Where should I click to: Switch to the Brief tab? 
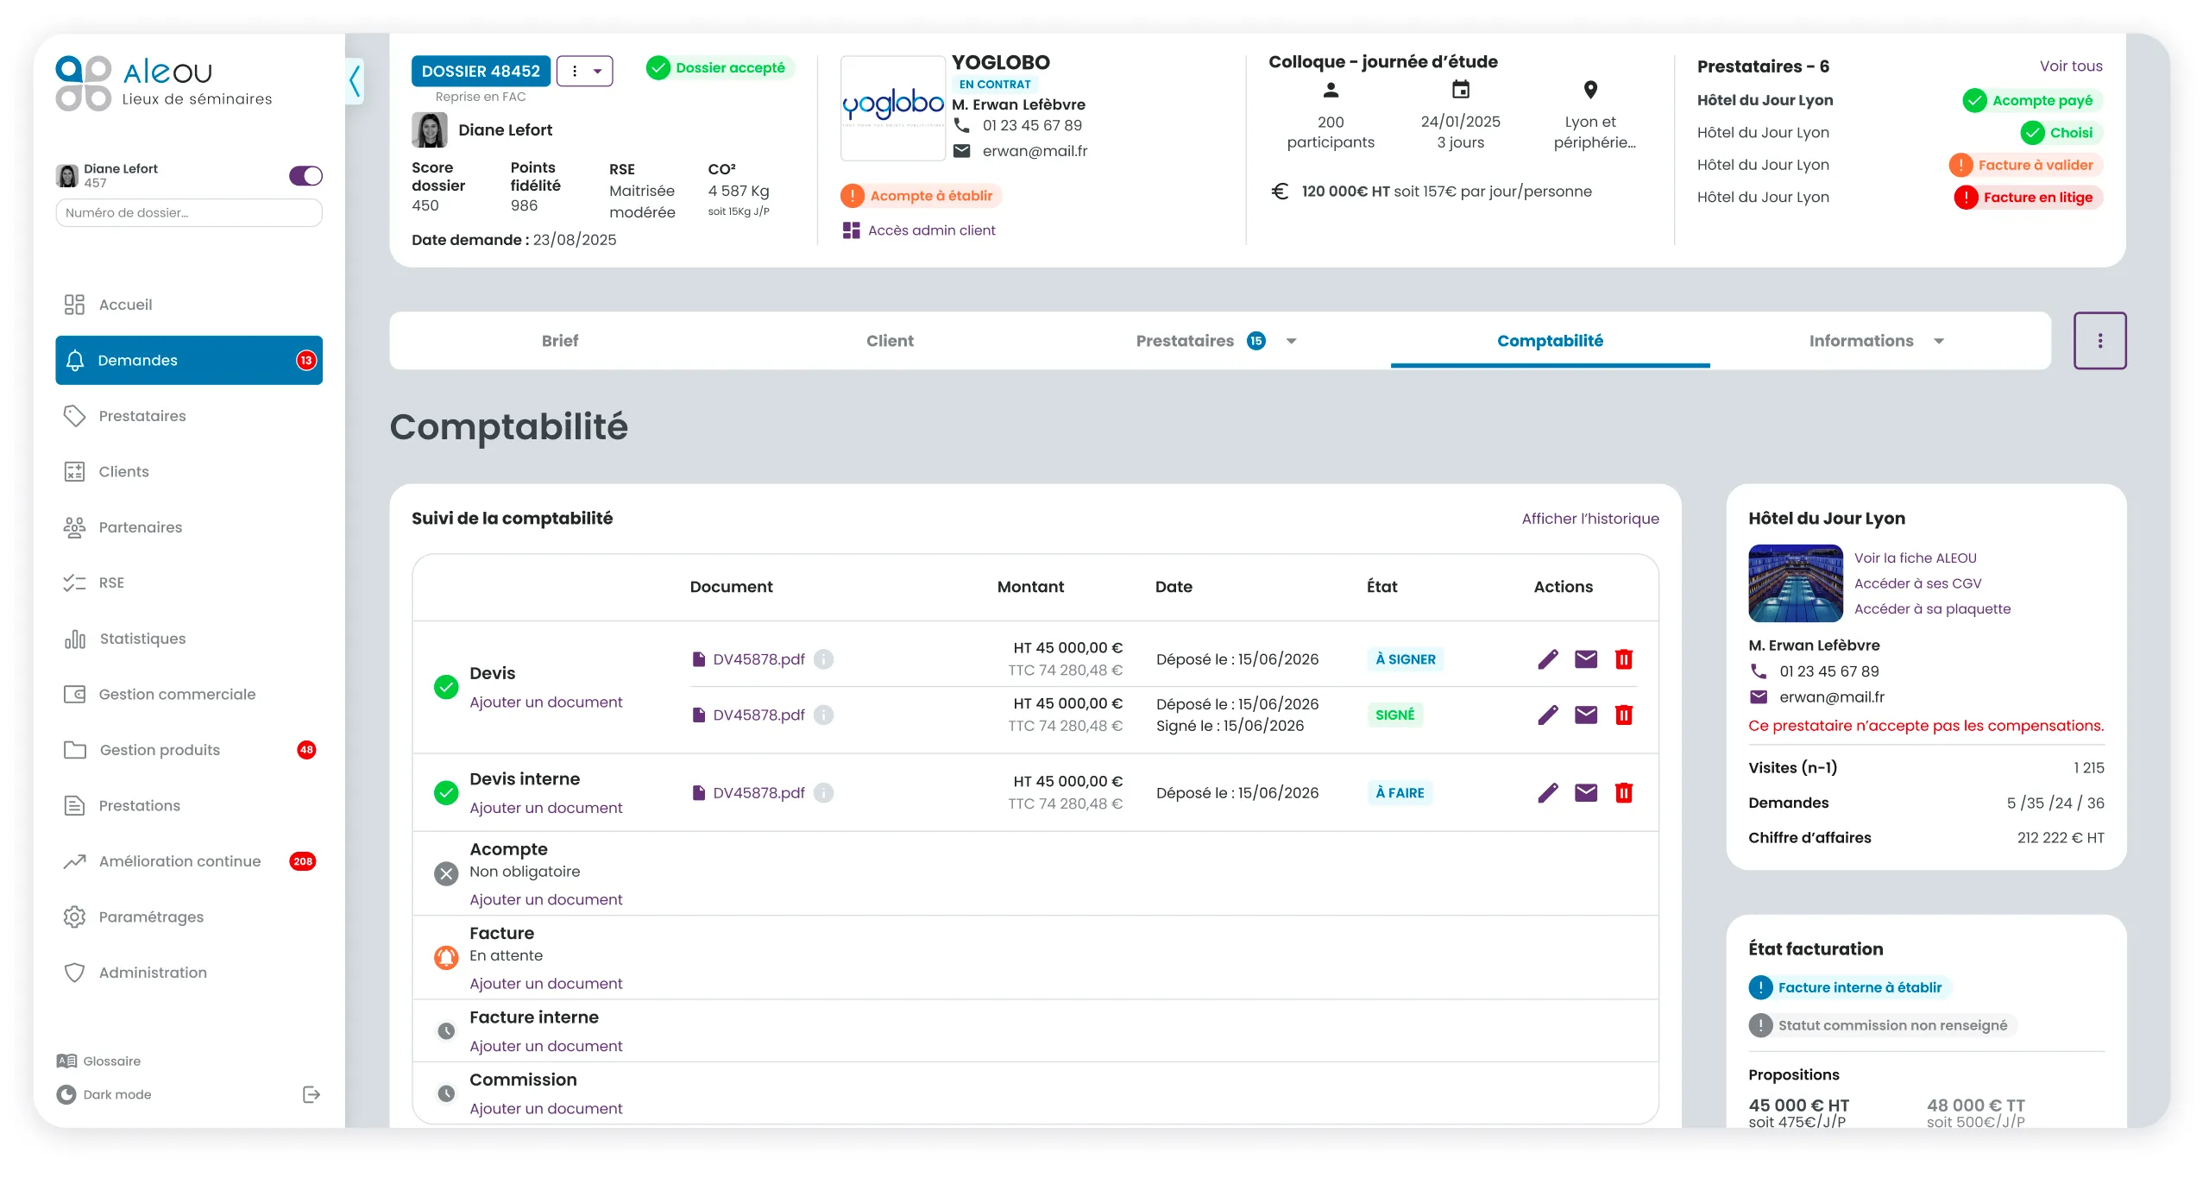point(560,341)
